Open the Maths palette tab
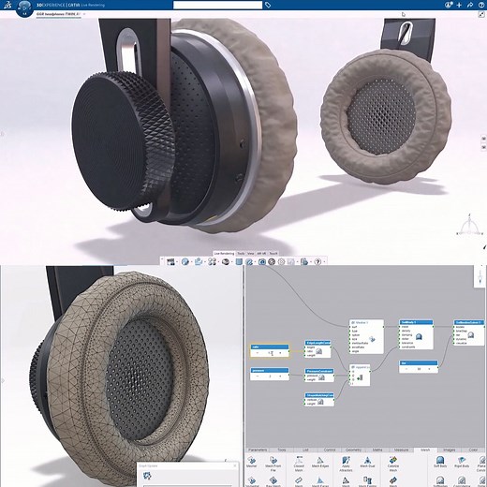The image size is (487, 487). click(x=377, y=450)
